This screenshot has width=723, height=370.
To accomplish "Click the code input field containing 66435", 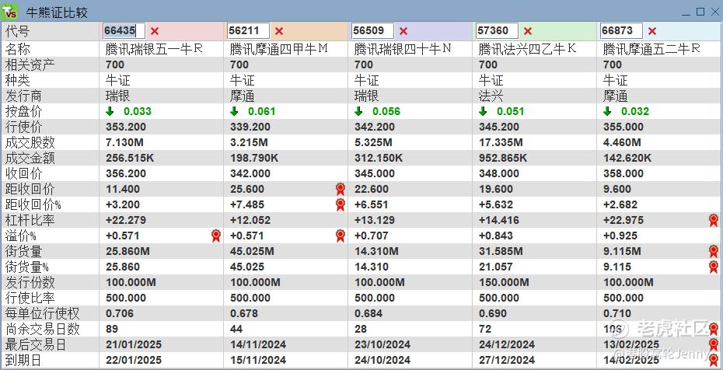I will click(124, 31).
